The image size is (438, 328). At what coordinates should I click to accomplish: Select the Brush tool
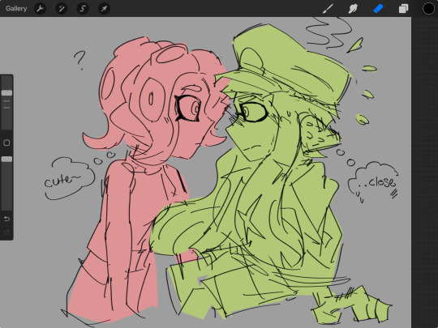328,9
